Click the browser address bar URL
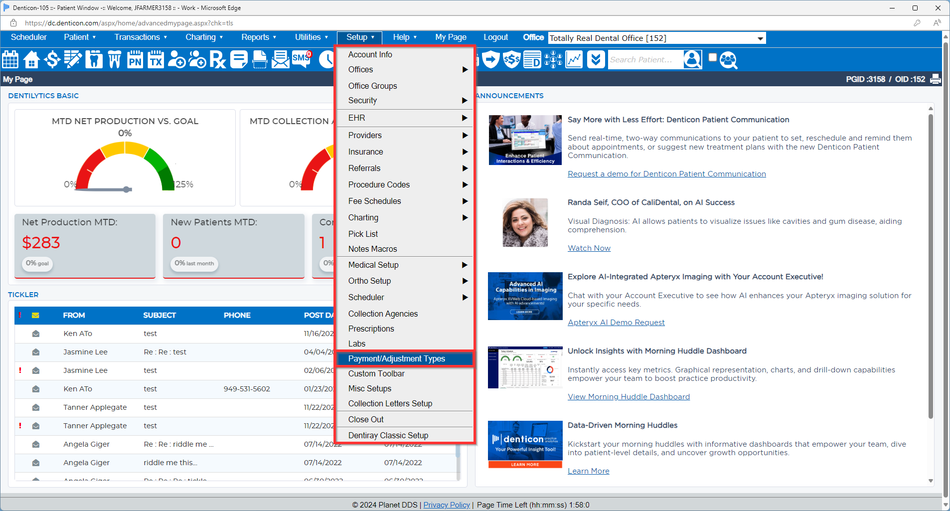This screenshot has width=950, height=511. 129,23
